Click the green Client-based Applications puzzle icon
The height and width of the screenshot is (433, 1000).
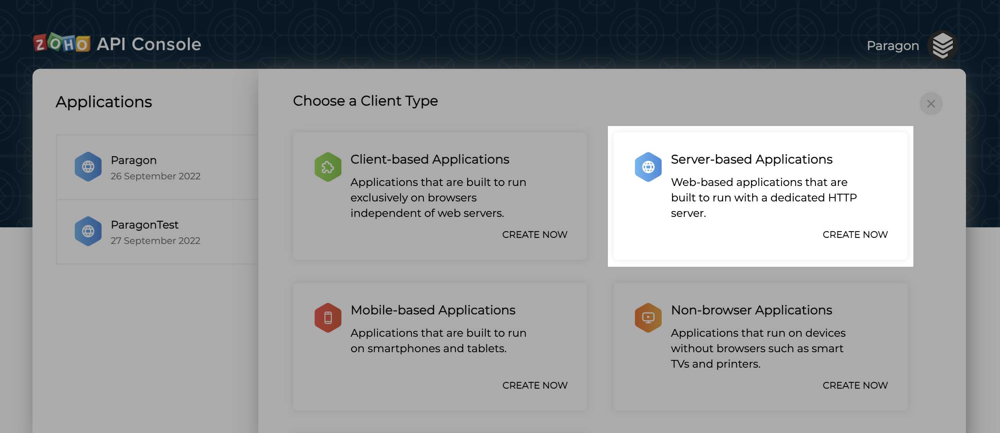coord(328,167)
